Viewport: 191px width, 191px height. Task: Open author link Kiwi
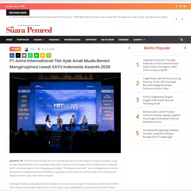(x=32, y=49)
